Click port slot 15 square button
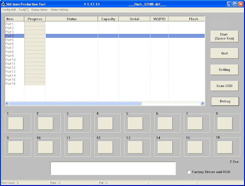Image resolution: width=245 pixels, height=186 pixels. coord(195,148)
